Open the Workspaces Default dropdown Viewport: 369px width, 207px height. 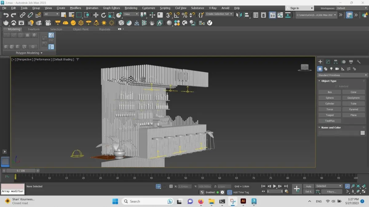352,8
